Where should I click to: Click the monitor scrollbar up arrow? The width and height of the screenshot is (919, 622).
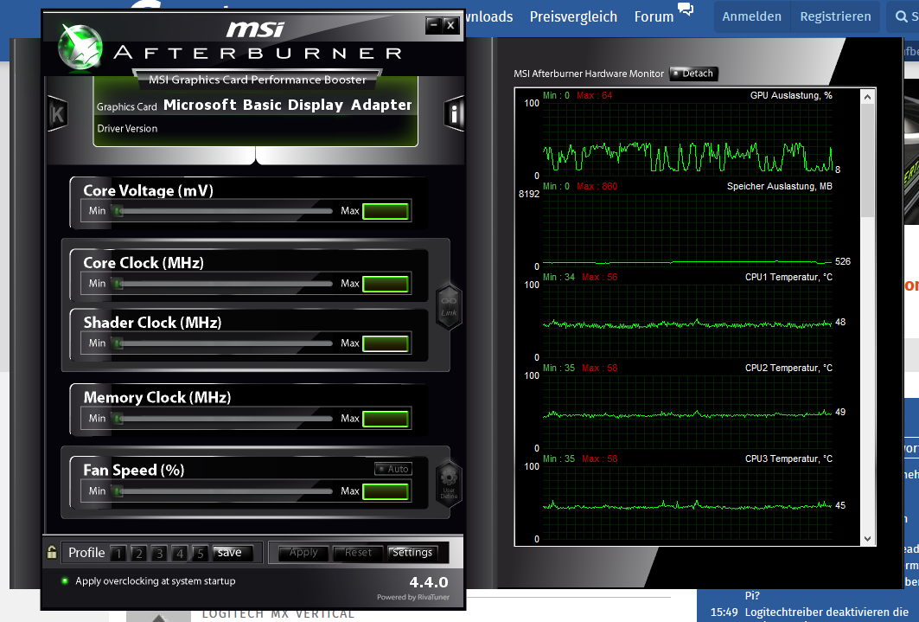[867, 97]
